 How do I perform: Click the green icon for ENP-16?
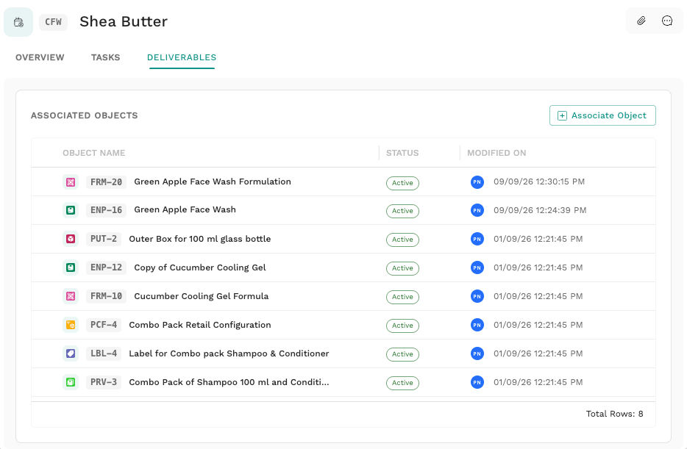point(71,210)
